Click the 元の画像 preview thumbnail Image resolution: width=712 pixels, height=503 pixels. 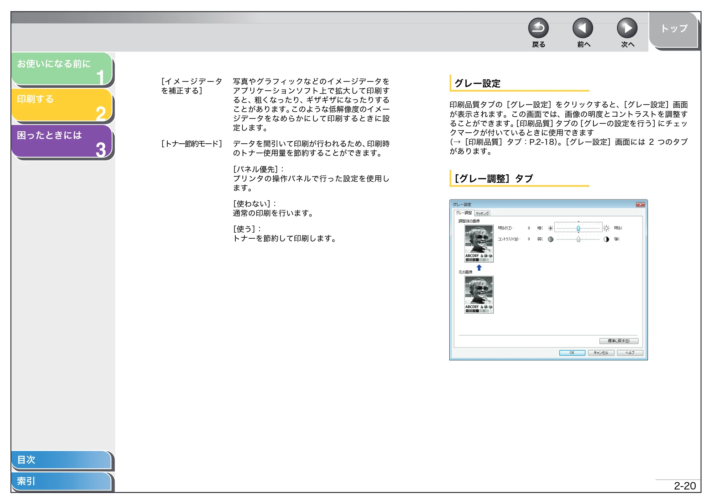click(x=479, y=295)
